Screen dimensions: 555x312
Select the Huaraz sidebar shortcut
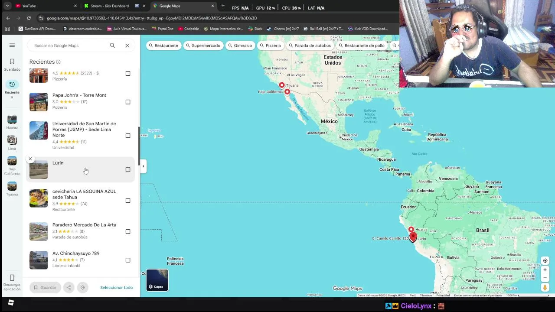click(x=12, y=122)
